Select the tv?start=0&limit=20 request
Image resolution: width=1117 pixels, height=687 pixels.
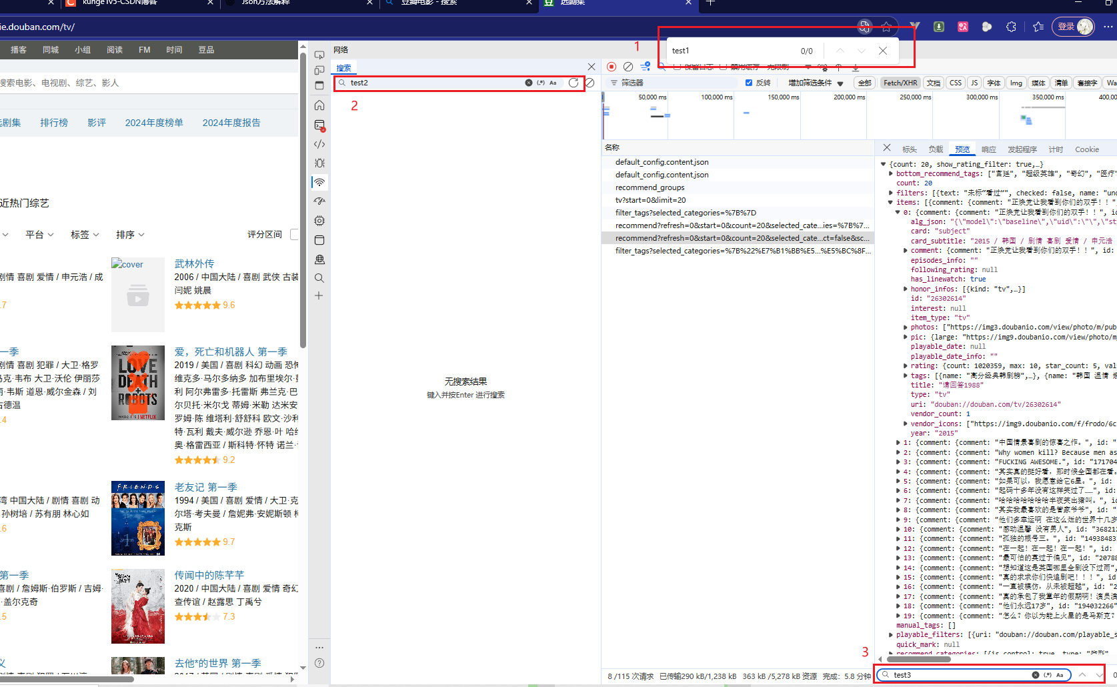738,200
